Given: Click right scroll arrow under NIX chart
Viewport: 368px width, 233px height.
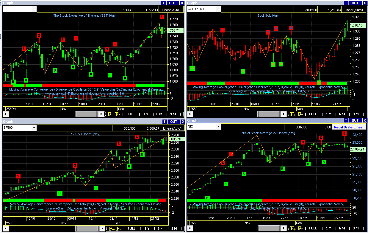Looking at the screenshot, I should pos(284,228).
